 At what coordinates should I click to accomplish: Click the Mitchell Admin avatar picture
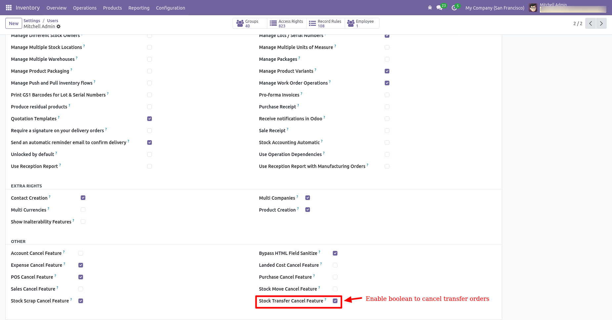tap(533, 8)
